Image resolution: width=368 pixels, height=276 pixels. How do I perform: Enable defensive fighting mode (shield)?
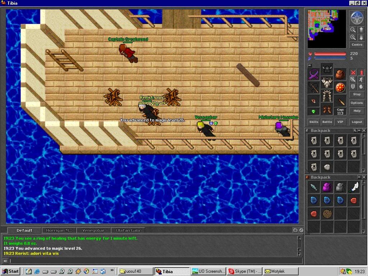tap(353, 87)
